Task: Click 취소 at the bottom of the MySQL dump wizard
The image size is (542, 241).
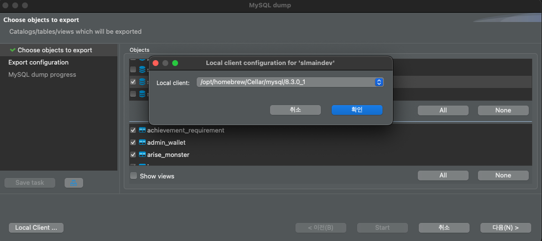Action: pos(444,227)
